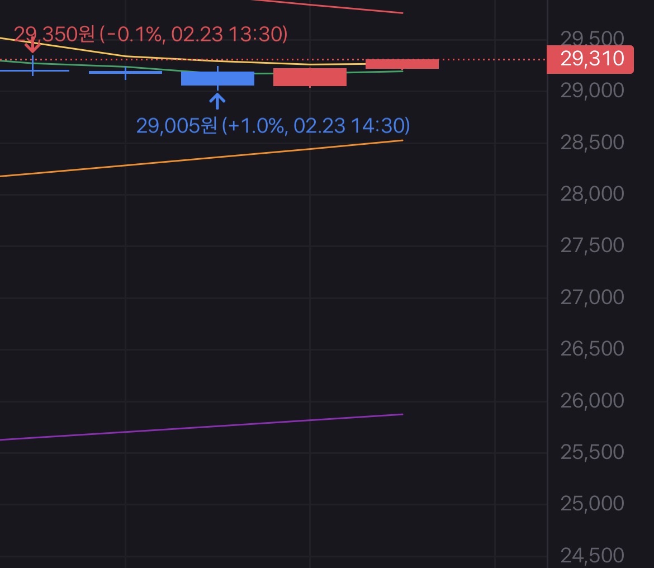Click the latest small red candle
Screen dimensions: 654x568
click(402, 64)
